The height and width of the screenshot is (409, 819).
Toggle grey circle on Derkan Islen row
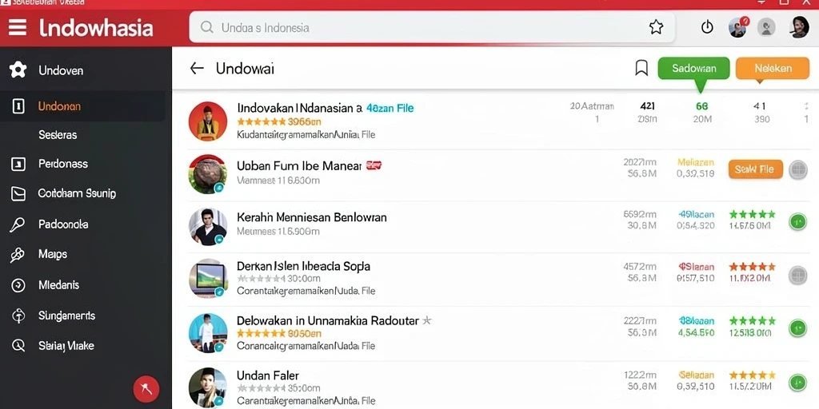(x=797, y=275)
